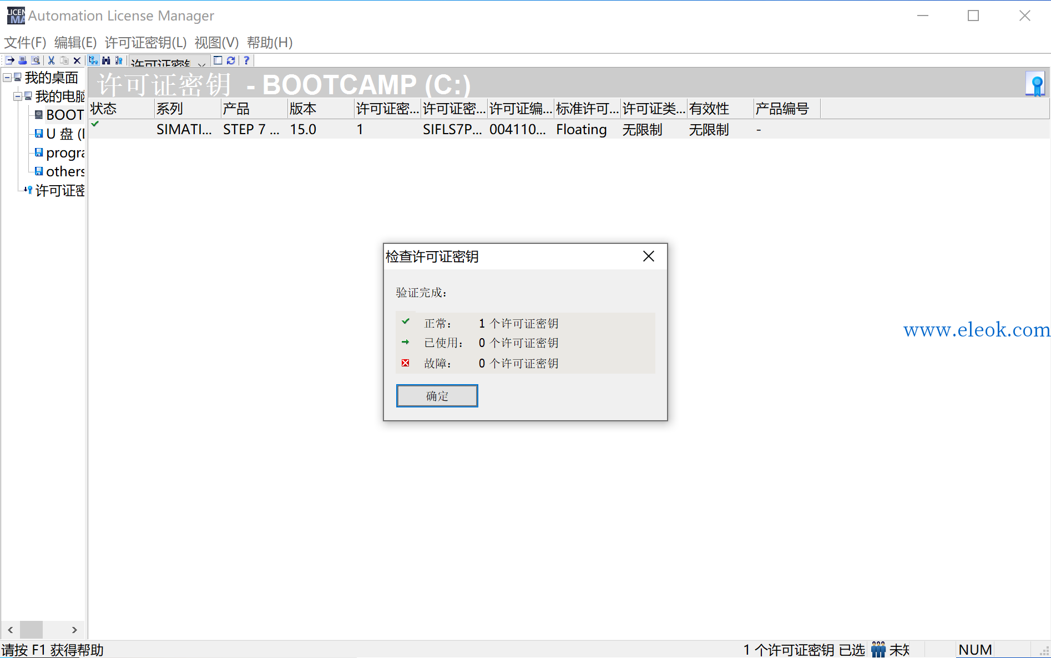Screen dimensions: 1051x658
Task: Click 1 个许可证密钥 已选 in status bar
Action: pos(804,650)
